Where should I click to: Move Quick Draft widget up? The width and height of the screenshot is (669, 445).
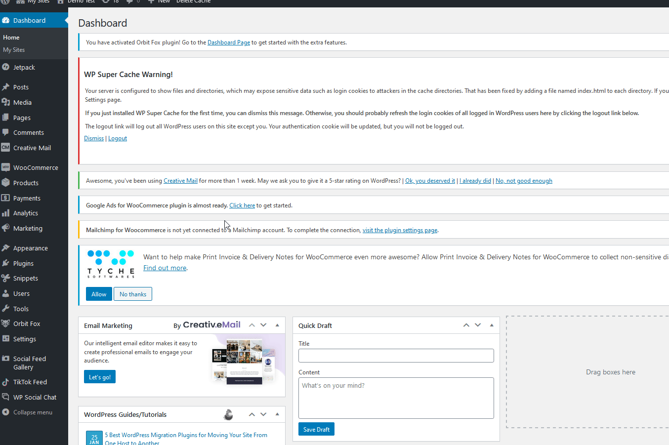tap(466, 325)
